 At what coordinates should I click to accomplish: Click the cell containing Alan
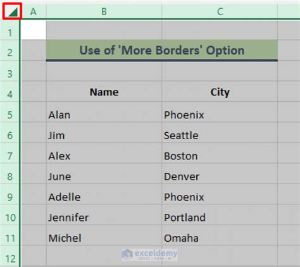[104, 112]
